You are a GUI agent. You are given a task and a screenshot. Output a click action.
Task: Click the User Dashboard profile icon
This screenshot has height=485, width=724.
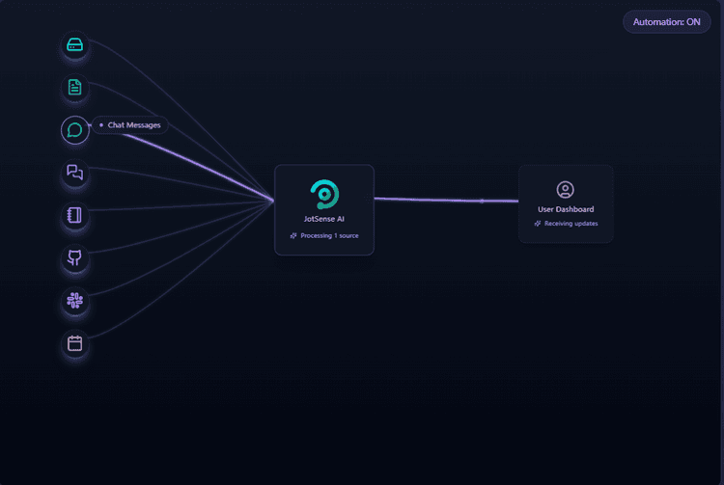(x=566, y=190)
